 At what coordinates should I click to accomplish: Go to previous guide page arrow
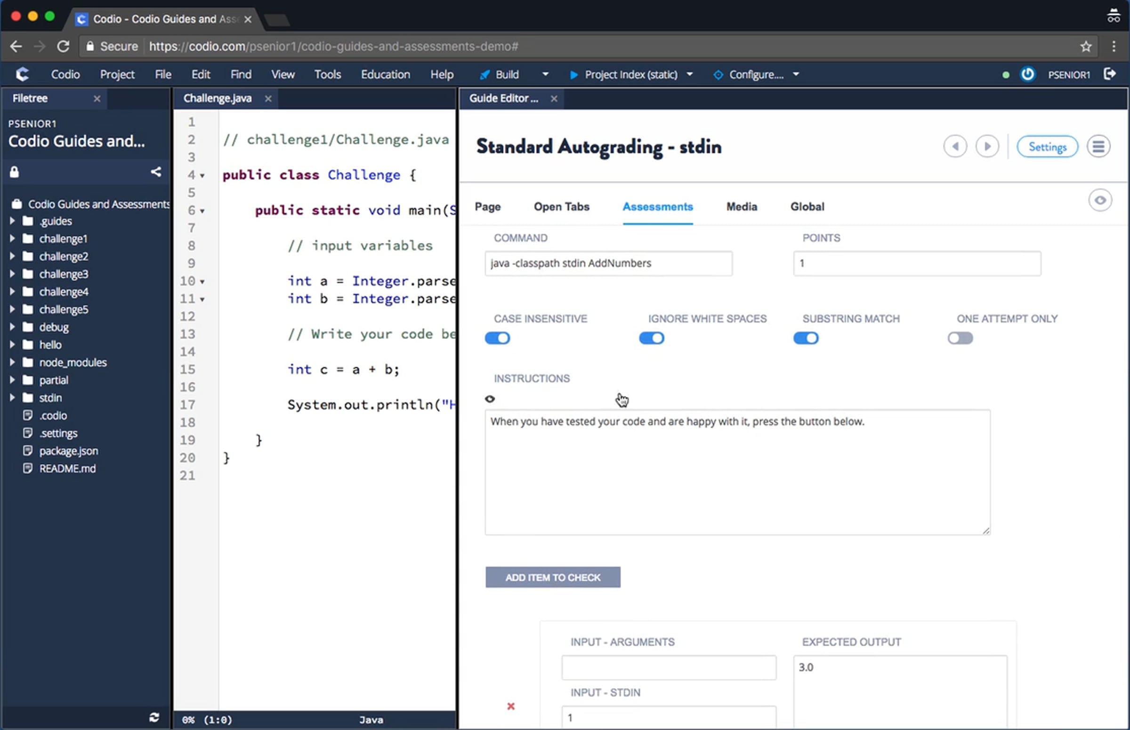tap(954, 146)
